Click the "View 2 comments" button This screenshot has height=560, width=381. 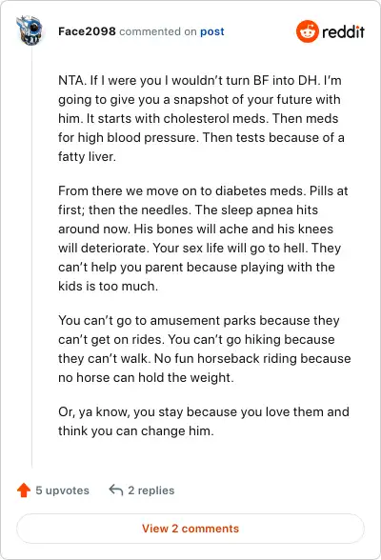(x=190, y=529)
